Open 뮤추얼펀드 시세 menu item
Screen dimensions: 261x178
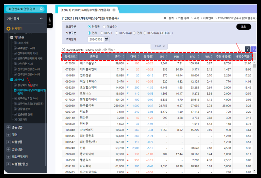pyautogui.click(x=26, y=48)
